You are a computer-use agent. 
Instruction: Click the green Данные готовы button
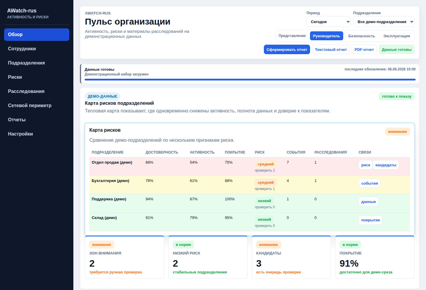coord(397,49)
